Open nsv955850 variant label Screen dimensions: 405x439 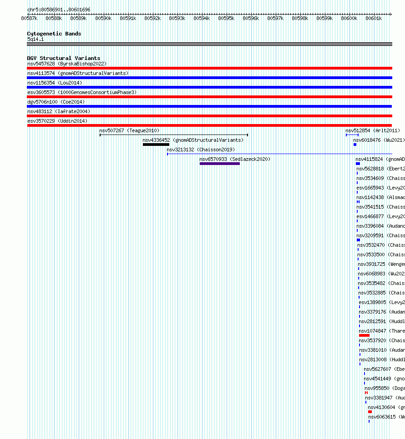[385, 388]
